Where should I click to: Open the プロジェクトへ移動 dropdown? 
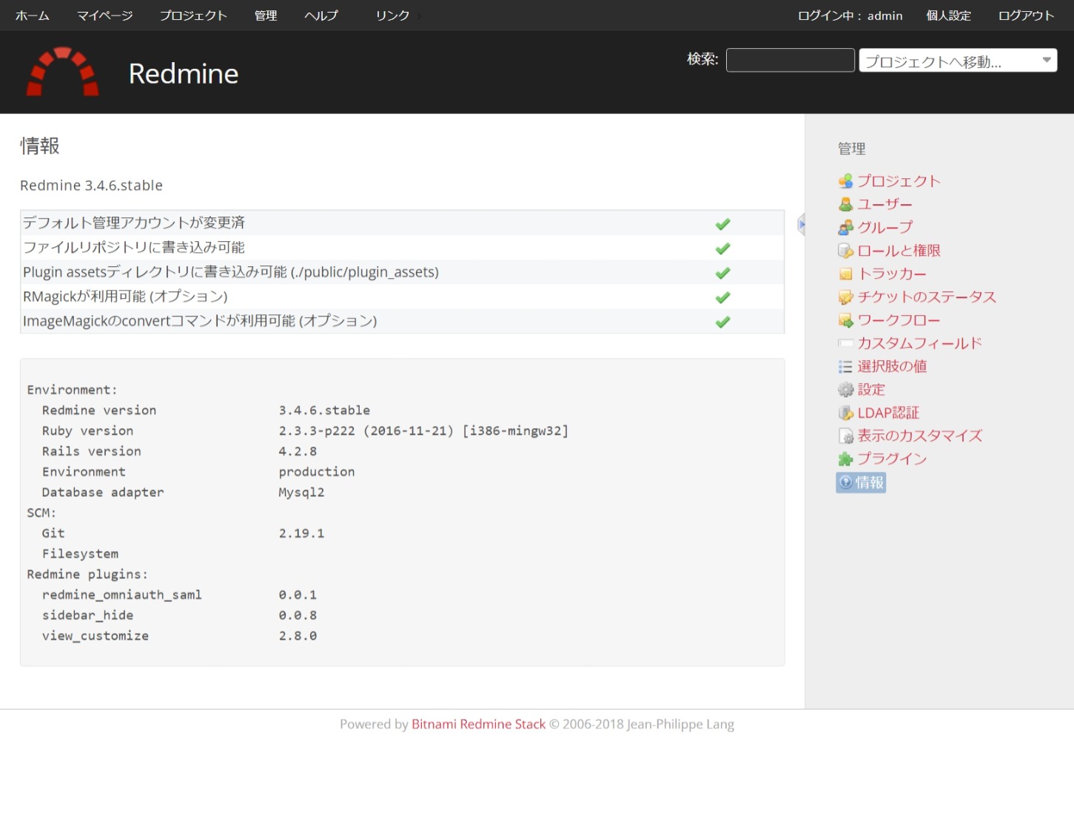coord(957,61)
